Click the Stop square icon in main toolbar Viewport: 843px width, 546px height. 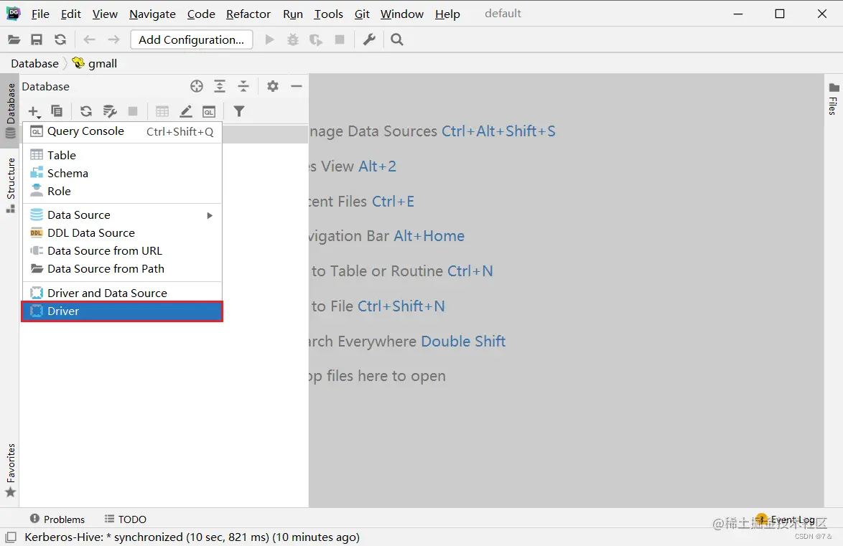(340, 39)
